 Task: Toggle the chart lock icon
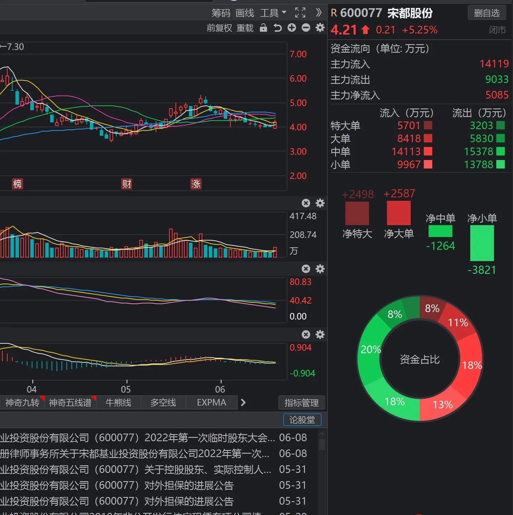point(263,28)
